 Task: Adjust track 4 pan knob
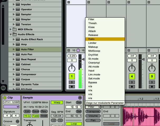tap(132, 68)
